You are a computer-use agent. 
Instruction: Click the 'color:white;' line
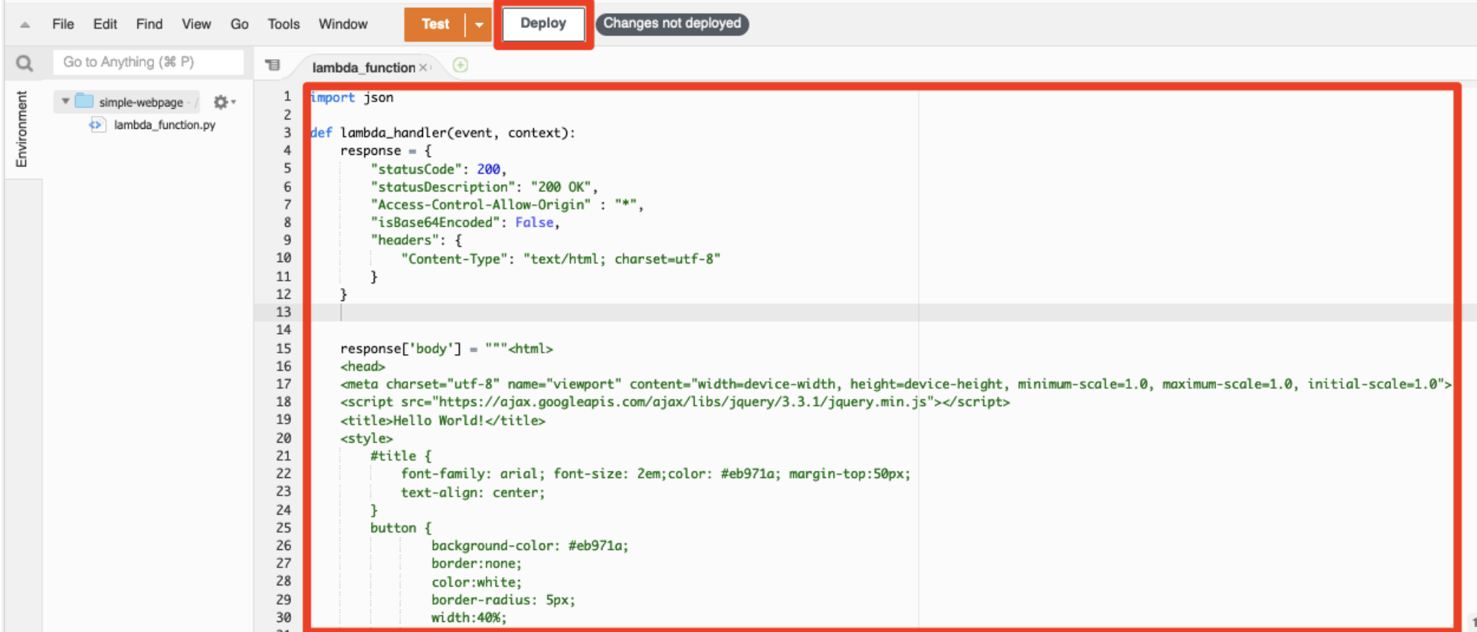(476, 582)
